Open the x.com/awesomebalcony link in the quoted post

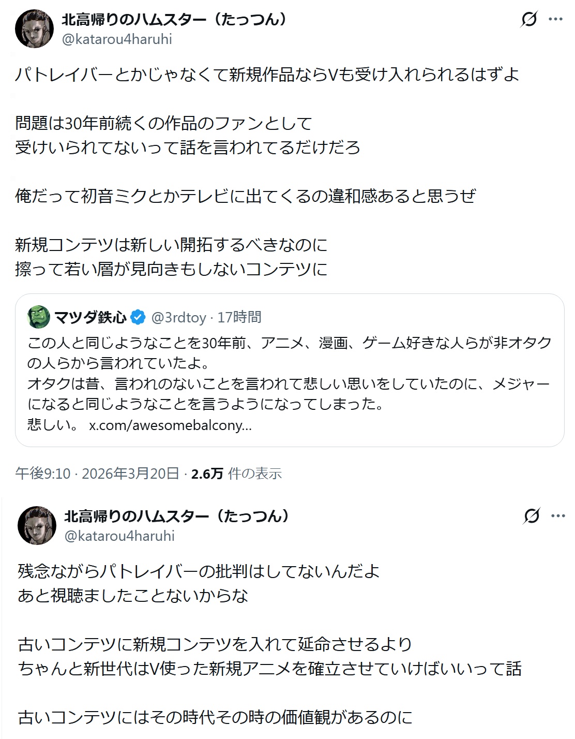click(x=171, y=425)
